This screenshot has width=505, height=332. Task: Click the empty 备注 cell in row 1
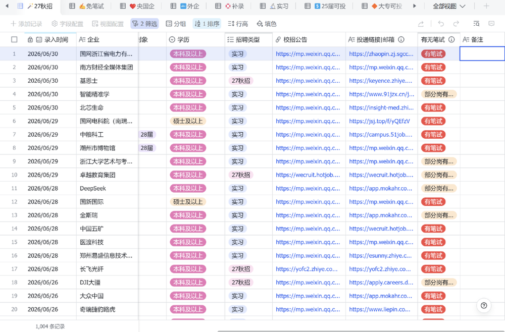[482, 53]
